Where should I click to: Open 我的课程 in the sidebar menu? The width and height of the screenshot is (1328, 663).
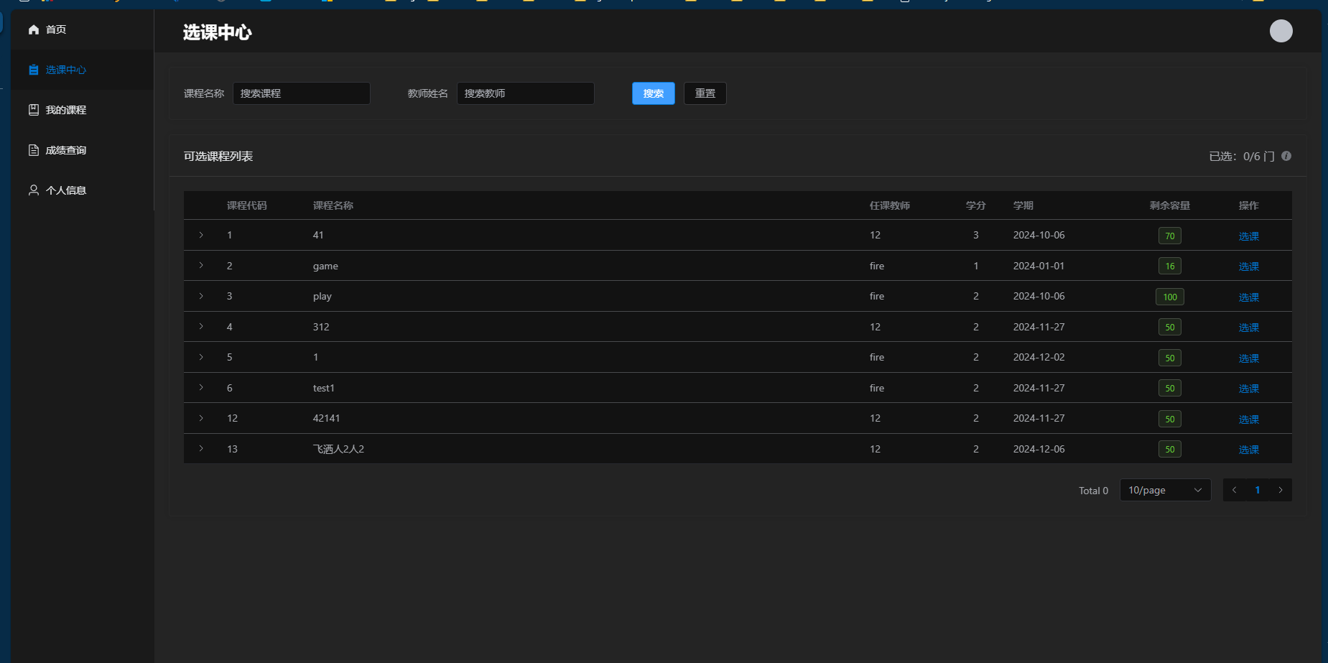point(66,110)
